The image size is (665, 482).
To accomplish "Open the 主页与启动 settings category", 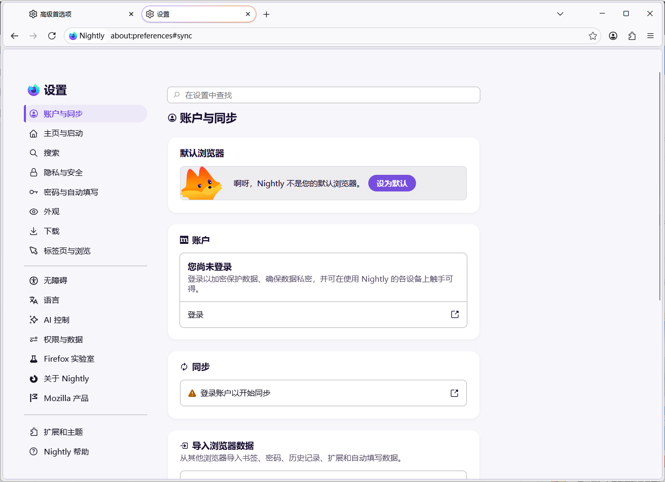I will tap(86, 133).
